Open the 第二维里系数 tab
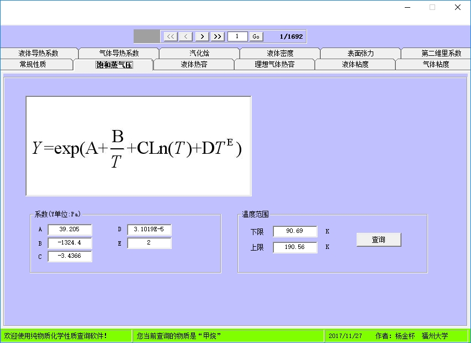Screen dimensions: 471x343 coord(436,53)
